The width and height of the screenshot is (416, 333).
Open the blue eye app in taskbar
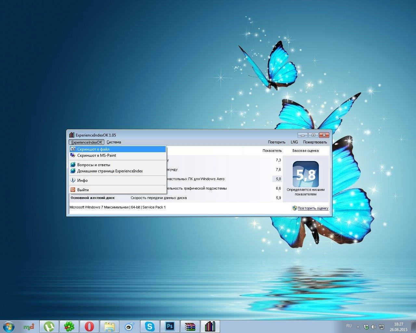(130, 326)
